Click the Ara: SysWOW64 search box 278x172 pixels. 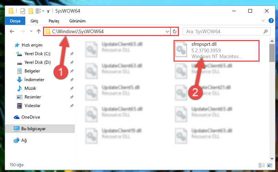pos(224,31)
